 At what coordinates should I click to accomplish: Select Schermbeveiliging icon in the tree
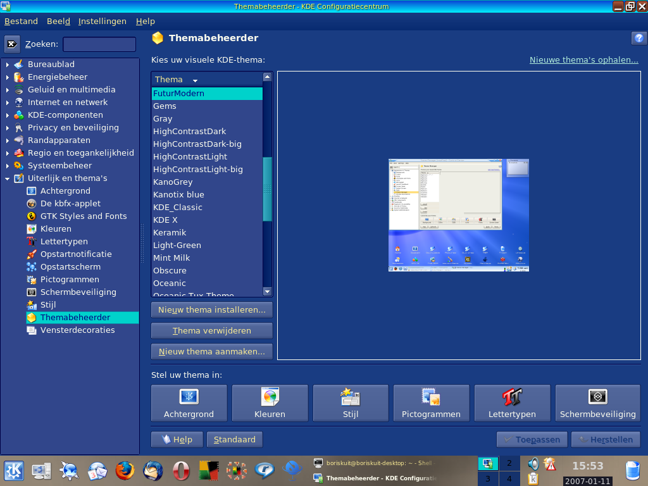point(32,292)
